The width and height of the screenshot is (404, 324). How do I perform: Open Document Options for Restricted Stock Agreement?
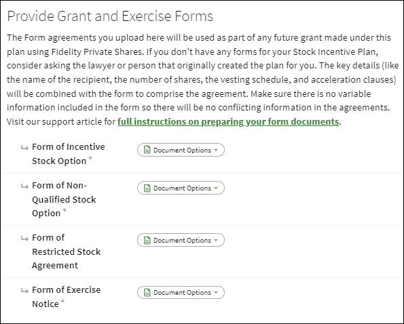(x=181, y=240)
